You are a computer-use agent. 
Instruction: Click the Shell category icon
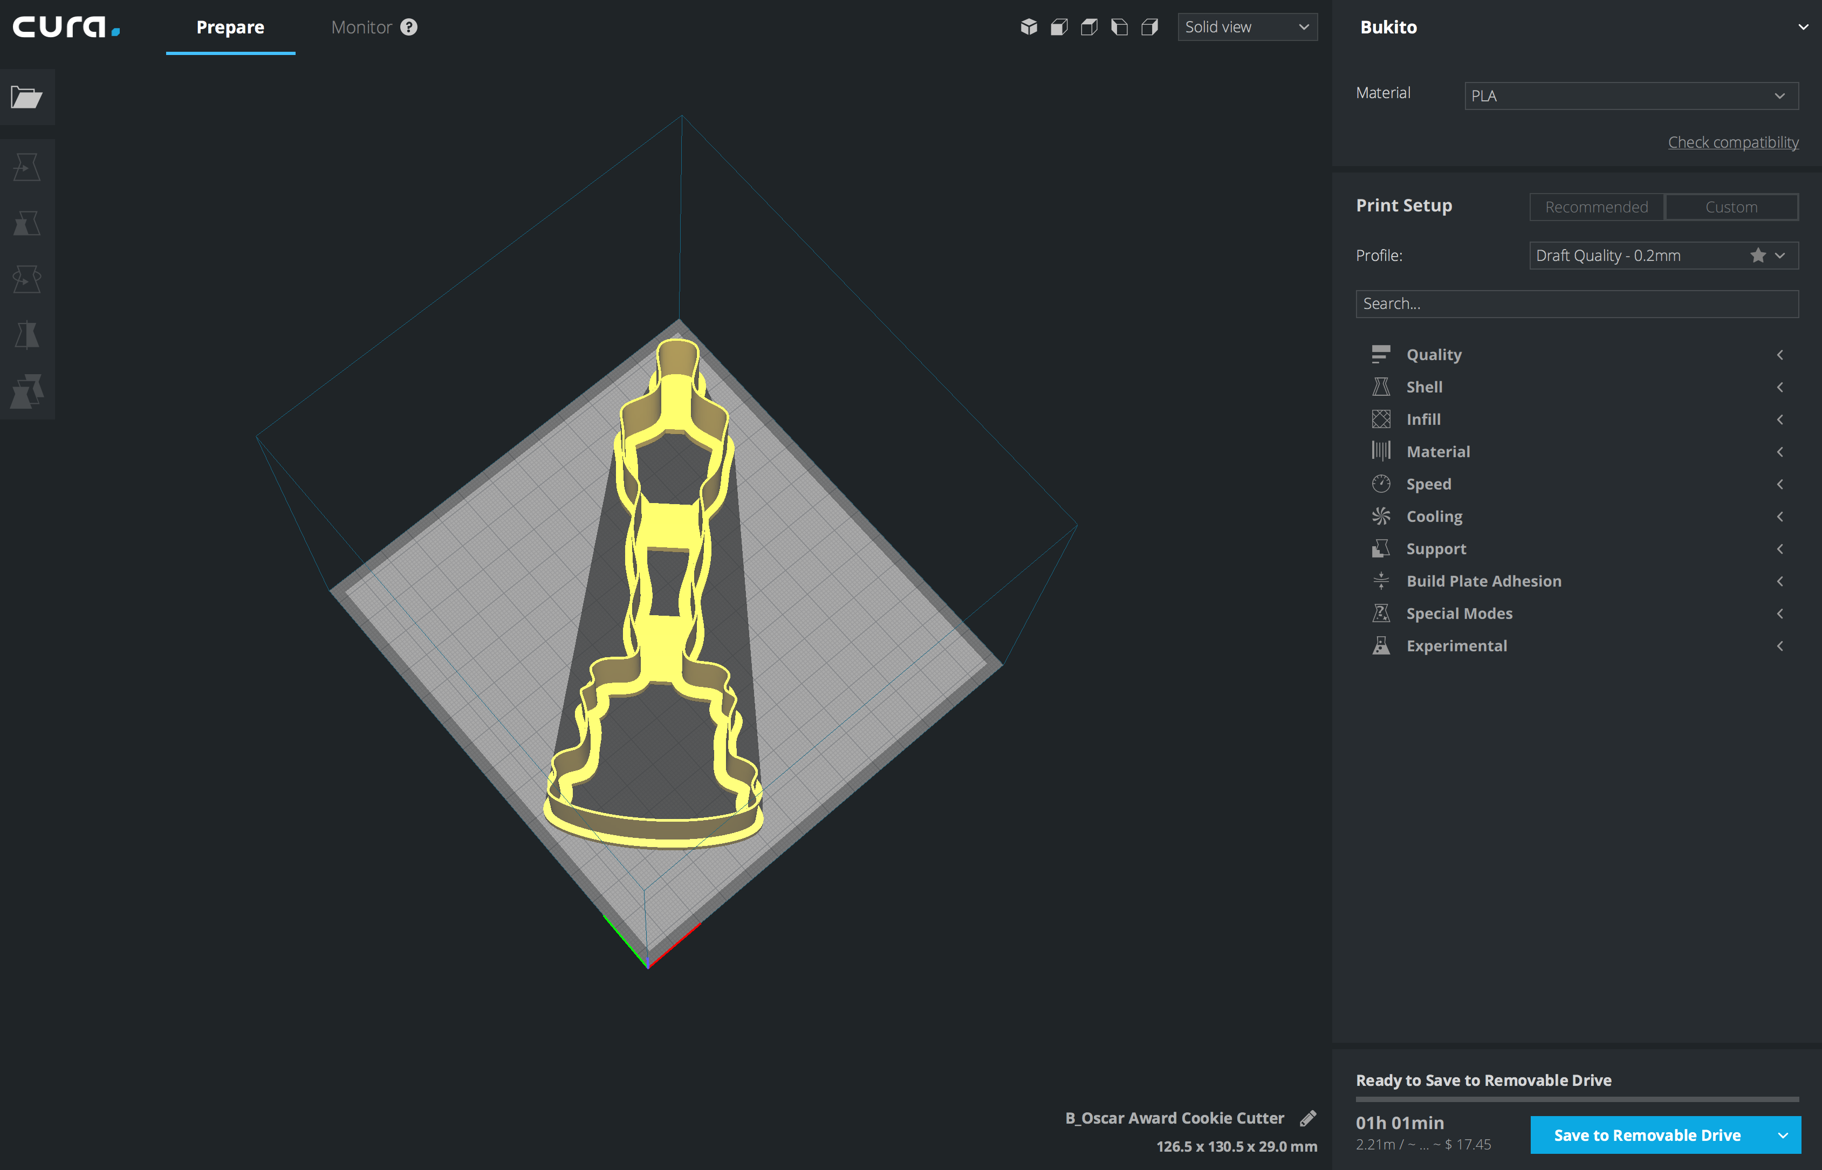pyautogui.click(x=1381, y=387)
